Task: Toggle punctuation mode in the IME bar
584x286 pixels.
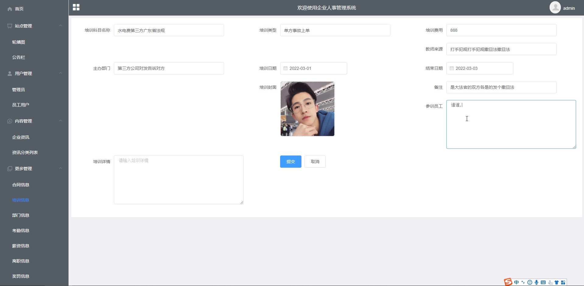Action: click(x=523, y=282)
